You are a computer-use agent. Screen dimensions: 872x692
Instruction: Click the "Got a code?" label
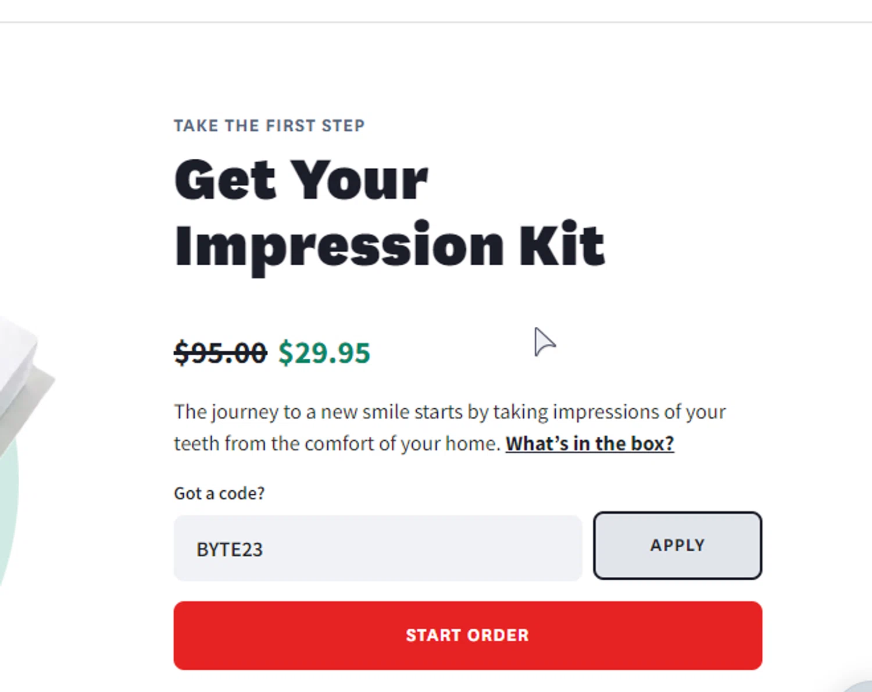tap(219, 493)
